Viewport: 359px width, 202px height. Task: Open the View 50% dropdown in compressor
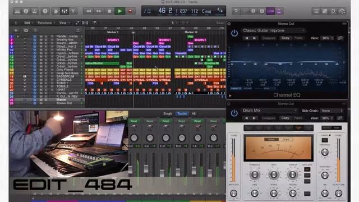tap(327, 118)
